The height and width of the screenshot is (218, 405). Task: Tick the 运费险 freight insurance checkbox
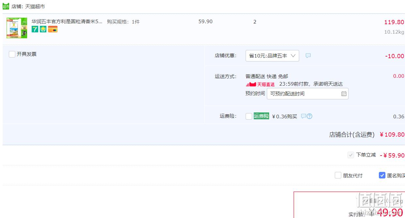(249, 116)
